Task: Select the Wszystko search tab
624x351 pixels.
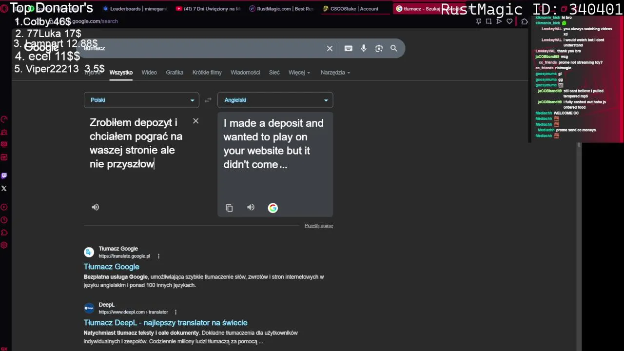Action: 121,73
